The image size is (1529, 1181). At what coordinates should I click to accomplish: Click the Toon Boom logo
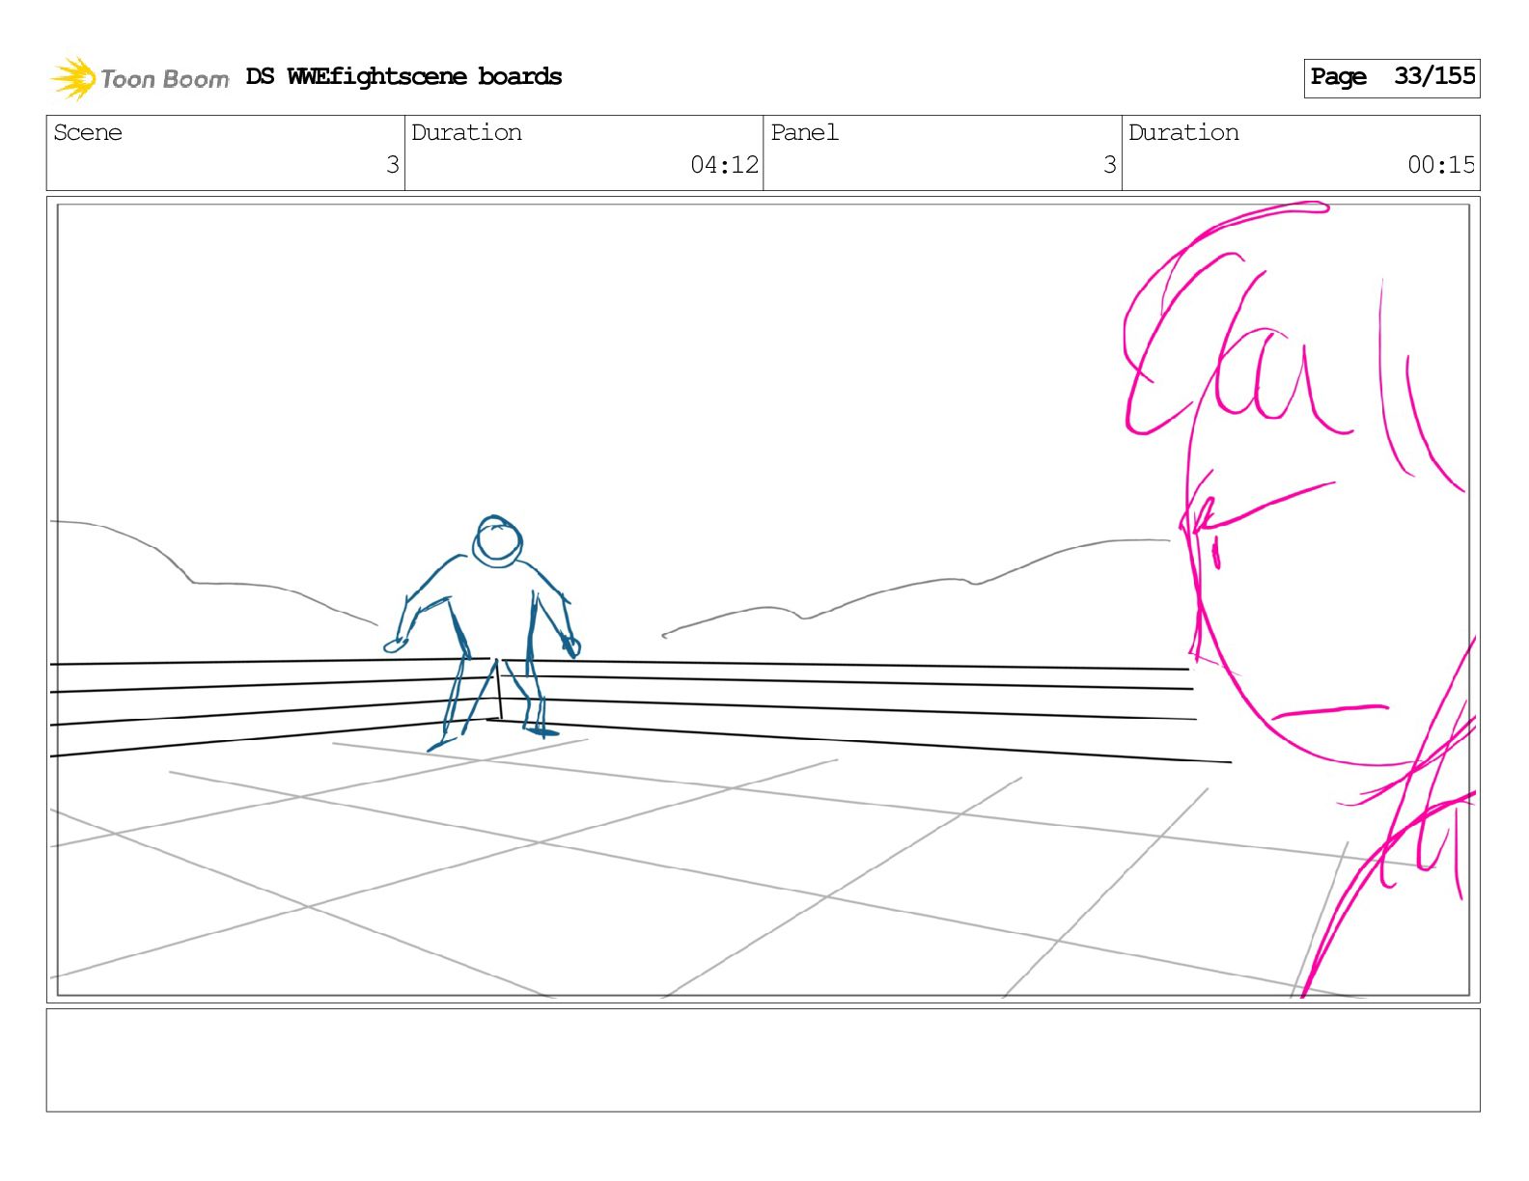pos(139,78)
